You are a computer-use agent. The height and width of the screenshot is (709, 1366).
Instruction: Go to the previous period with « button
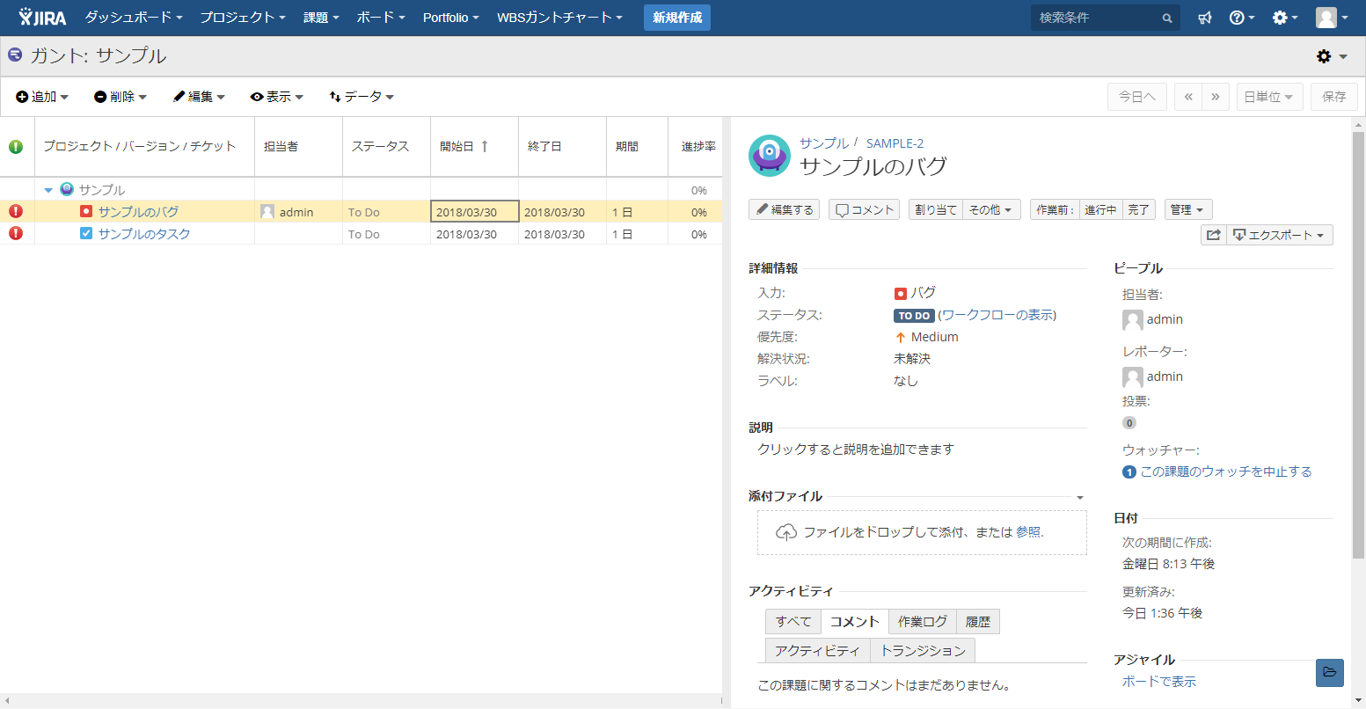(x=1188, y=97)
